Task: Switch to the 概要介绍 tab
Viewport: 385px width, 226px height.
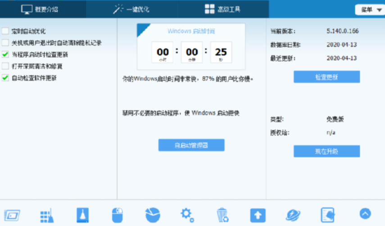Action: coord(43,9)
